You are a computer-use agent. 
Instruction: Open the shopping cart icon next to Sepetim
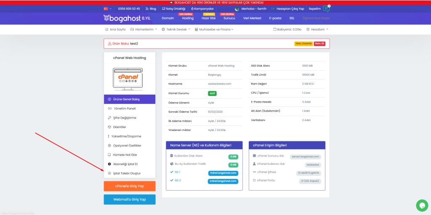point(326,8)
